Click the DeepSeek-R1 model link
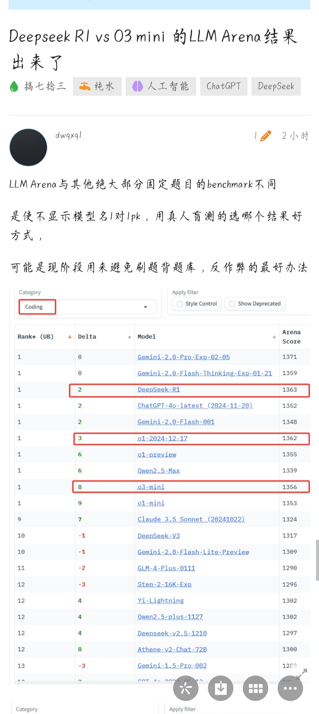This screenshot has height=714, width=319. (x=159, y=390)
